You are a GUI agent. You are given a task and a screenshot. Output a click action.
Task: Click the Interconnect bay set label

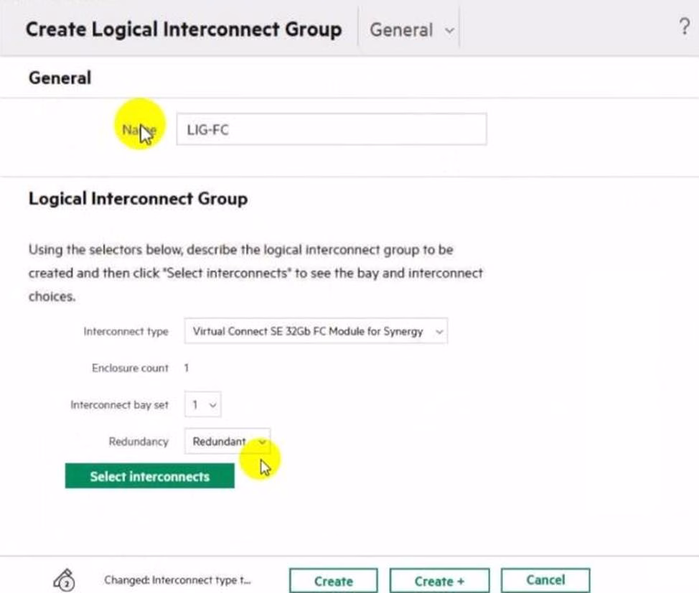pyautogui.click(x=119, y=405)
